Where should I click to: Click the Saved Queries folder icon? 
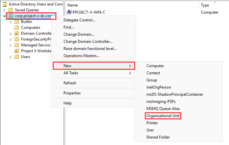(10, 10)
